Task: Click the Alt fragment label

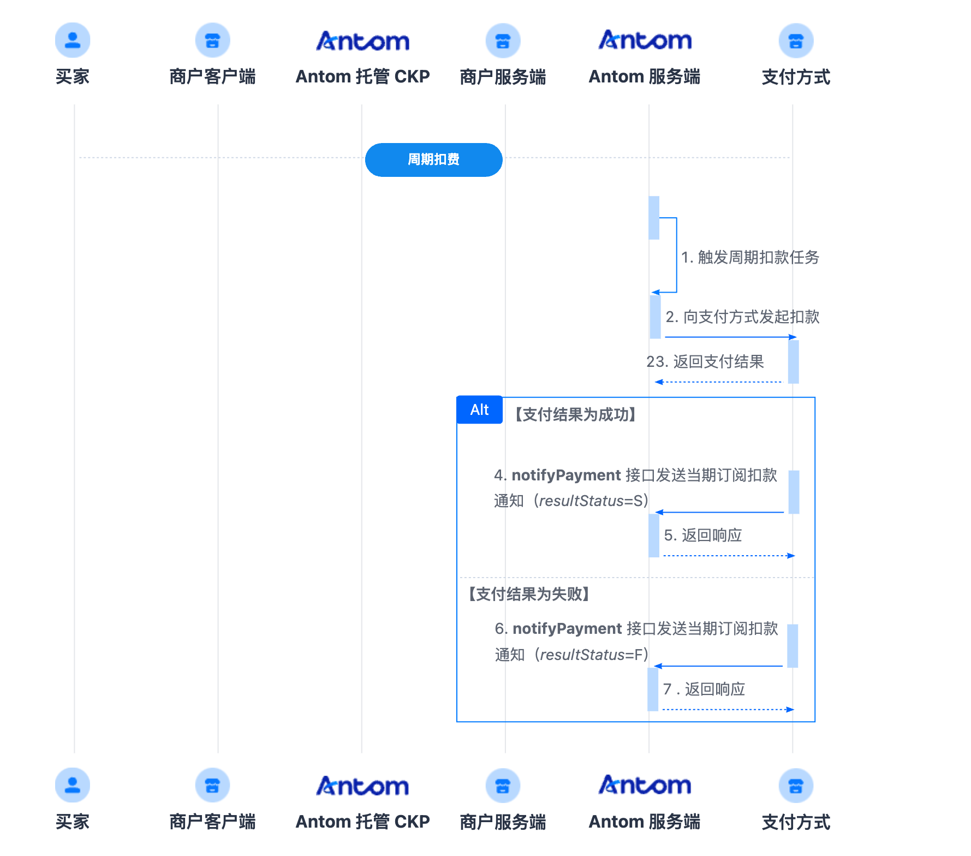Action: (480, 409)
